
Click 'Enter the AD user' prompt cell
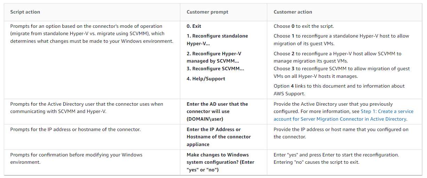pyautogui.click(x=217, y=111)
